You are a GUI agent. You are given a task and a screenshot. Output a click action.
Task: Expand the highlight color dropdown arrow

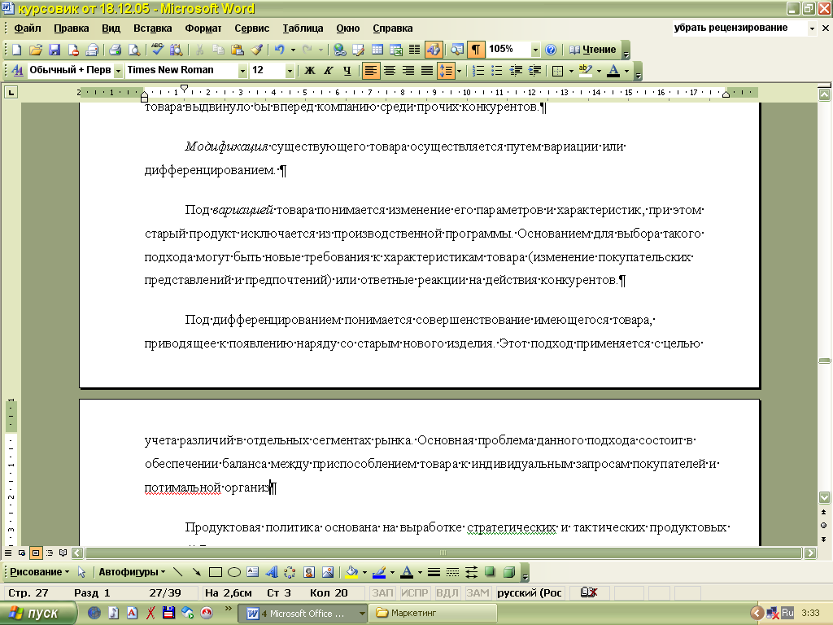pos(599,70)
